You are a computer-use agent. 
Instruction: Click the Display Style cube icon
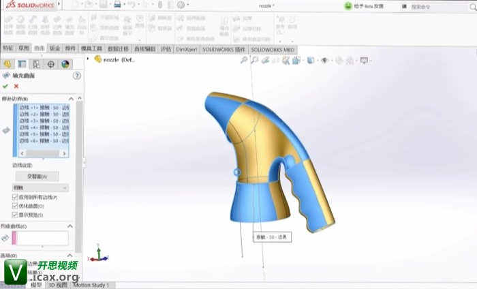pyautogui.click(x=310, y=60)
